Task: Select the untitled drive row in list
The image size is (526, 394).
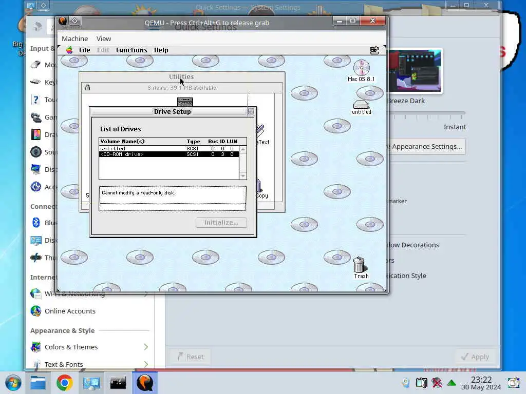Action: pos(169,148)
